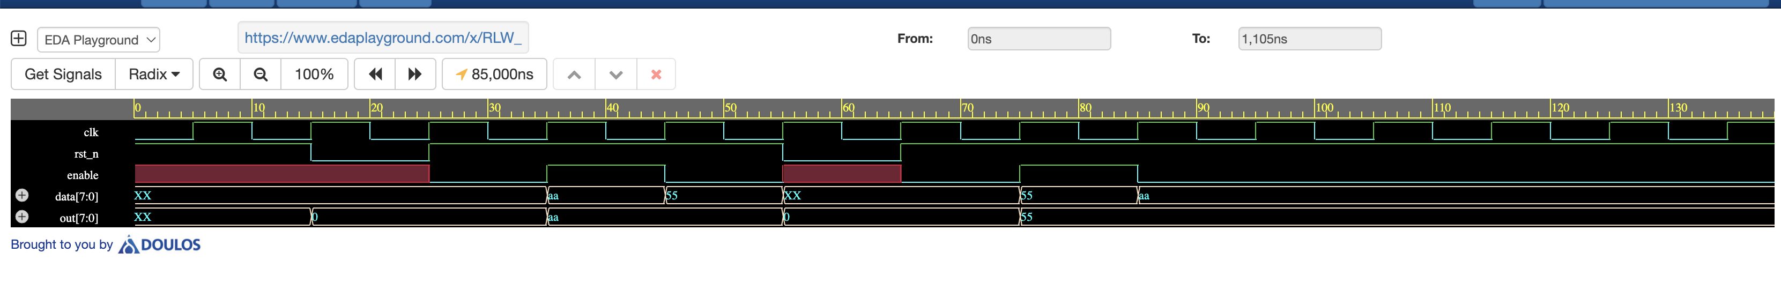The width and height of the screenshot is (1781, 282).
Task: Open the edaplayground.com/x/RLW_ link
Action: click(x=383, y=38)
